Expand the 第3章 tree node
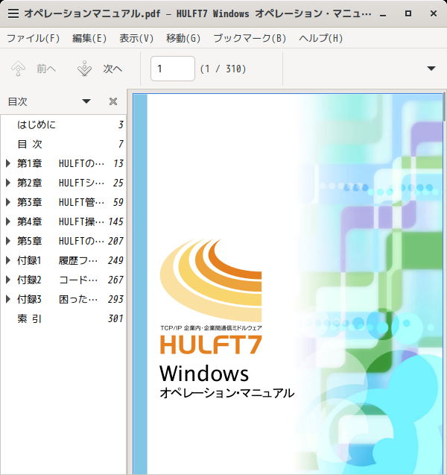This screenshot has width=447, height=475. 8,202
